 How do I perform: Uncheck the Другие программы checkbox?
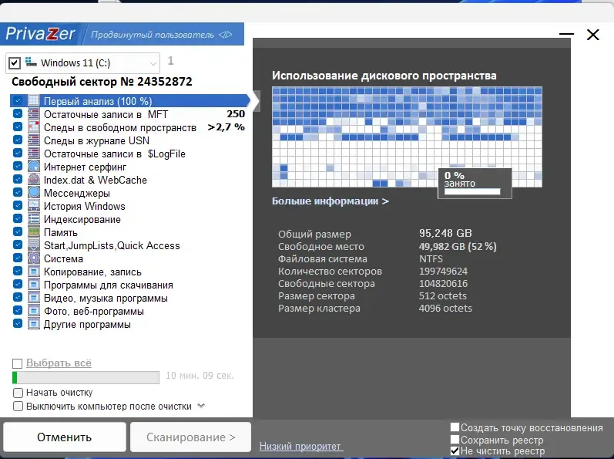[18, 323]
